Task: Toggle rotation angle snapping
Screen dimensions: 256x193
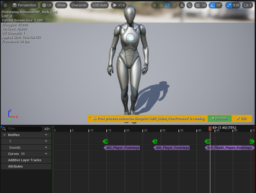Action: (212, 5)
